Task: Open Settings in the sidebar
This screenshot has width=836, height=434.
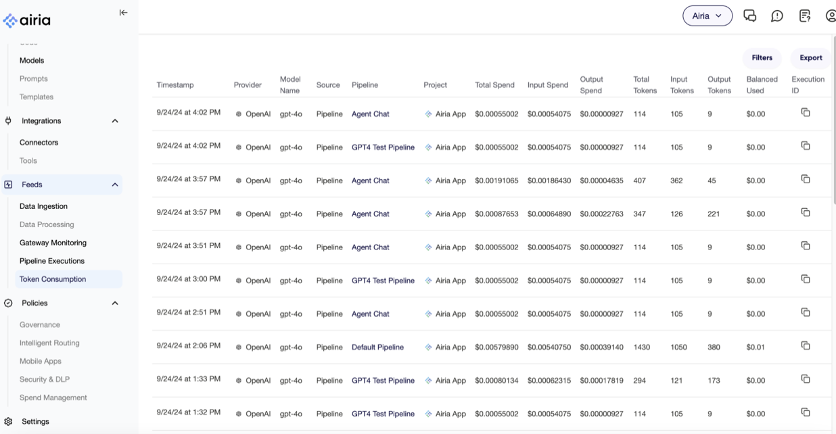Action: click(35, 422)
